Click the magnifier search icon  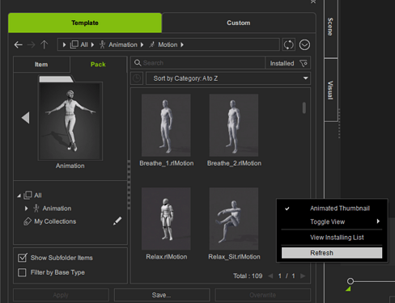(138, 63)
